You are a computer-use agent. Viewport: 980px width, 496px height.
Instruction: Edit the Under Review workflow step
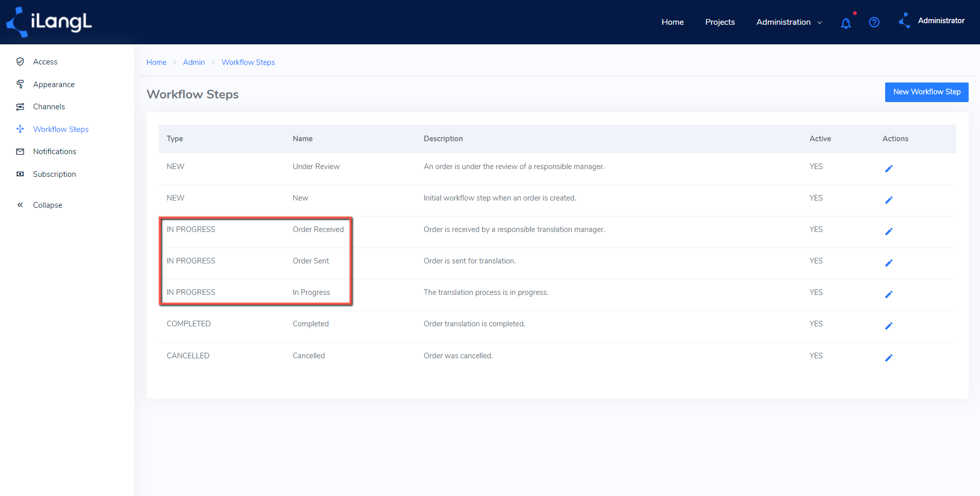(889, 169)
